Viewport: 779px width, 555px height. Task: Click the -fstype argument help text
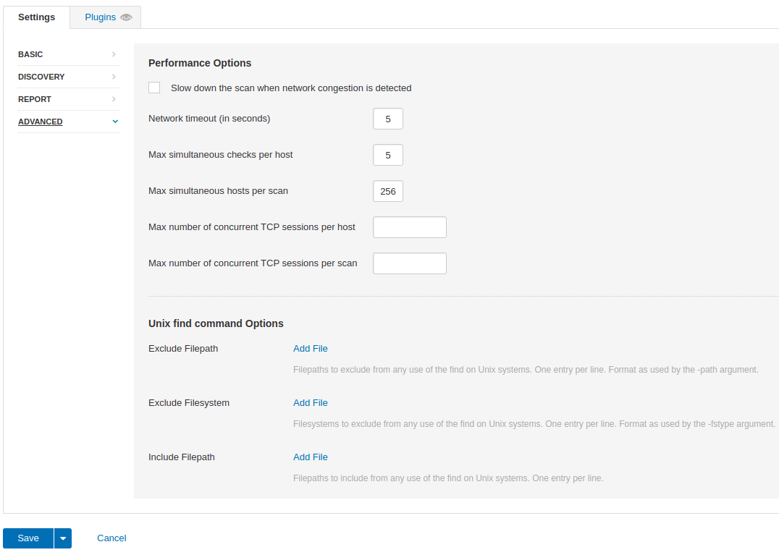click(534, 424)
